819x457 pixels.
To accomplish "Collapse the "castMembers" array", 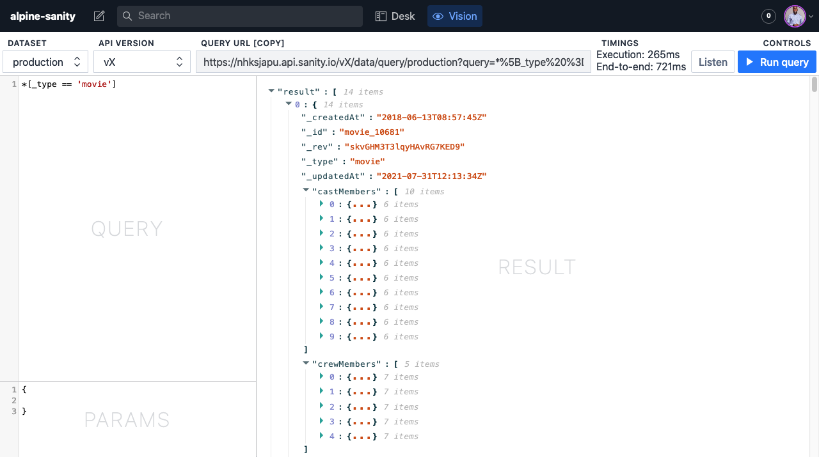I will point(306,190).
